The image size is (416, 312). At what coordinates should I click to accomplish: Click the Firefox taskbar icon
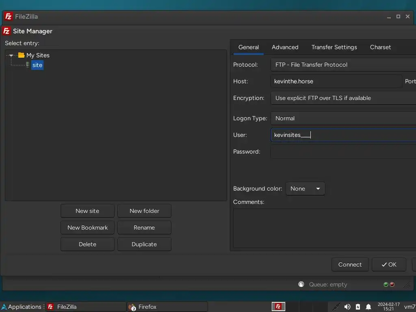(132, 307)
